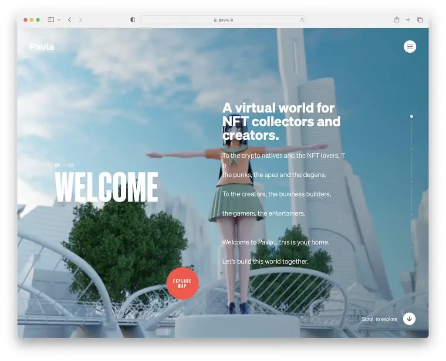Reload the page with refresh icon

click(x=302, y=20)
